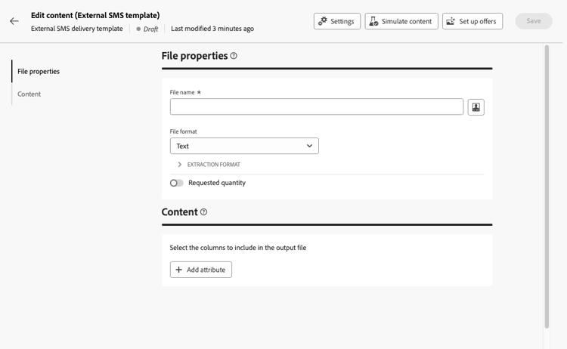Click the Simulate content button label
This screenshot has height=349, width=567.
pos(407,21)
